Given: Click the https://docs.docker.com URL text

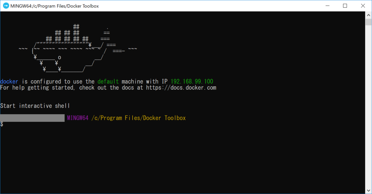Looking at the screenshot, I should tap(181, 88).
